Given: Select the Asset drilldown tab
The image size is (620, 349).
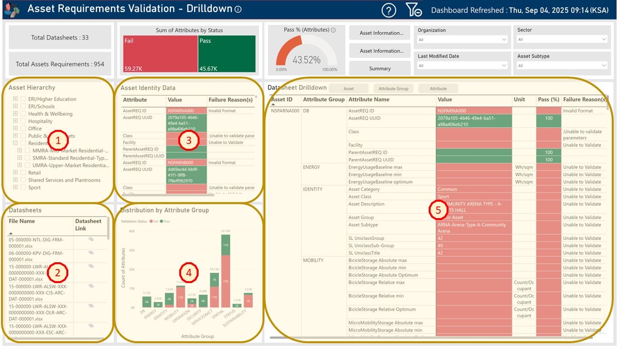Looking at the screenshot, I should [348, 89].
